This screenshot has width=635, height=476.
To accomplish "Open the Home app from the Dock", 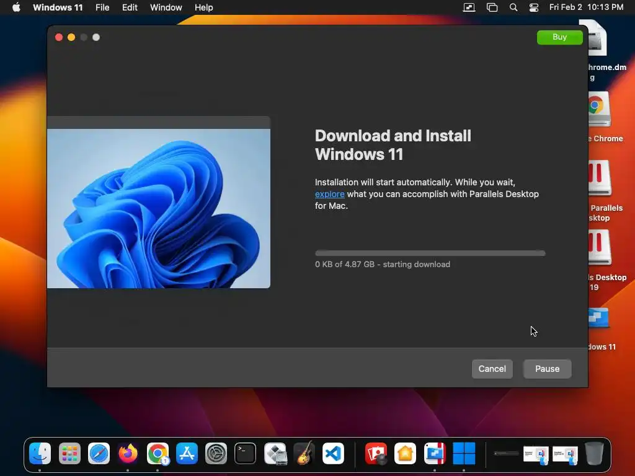I will 406,453.
